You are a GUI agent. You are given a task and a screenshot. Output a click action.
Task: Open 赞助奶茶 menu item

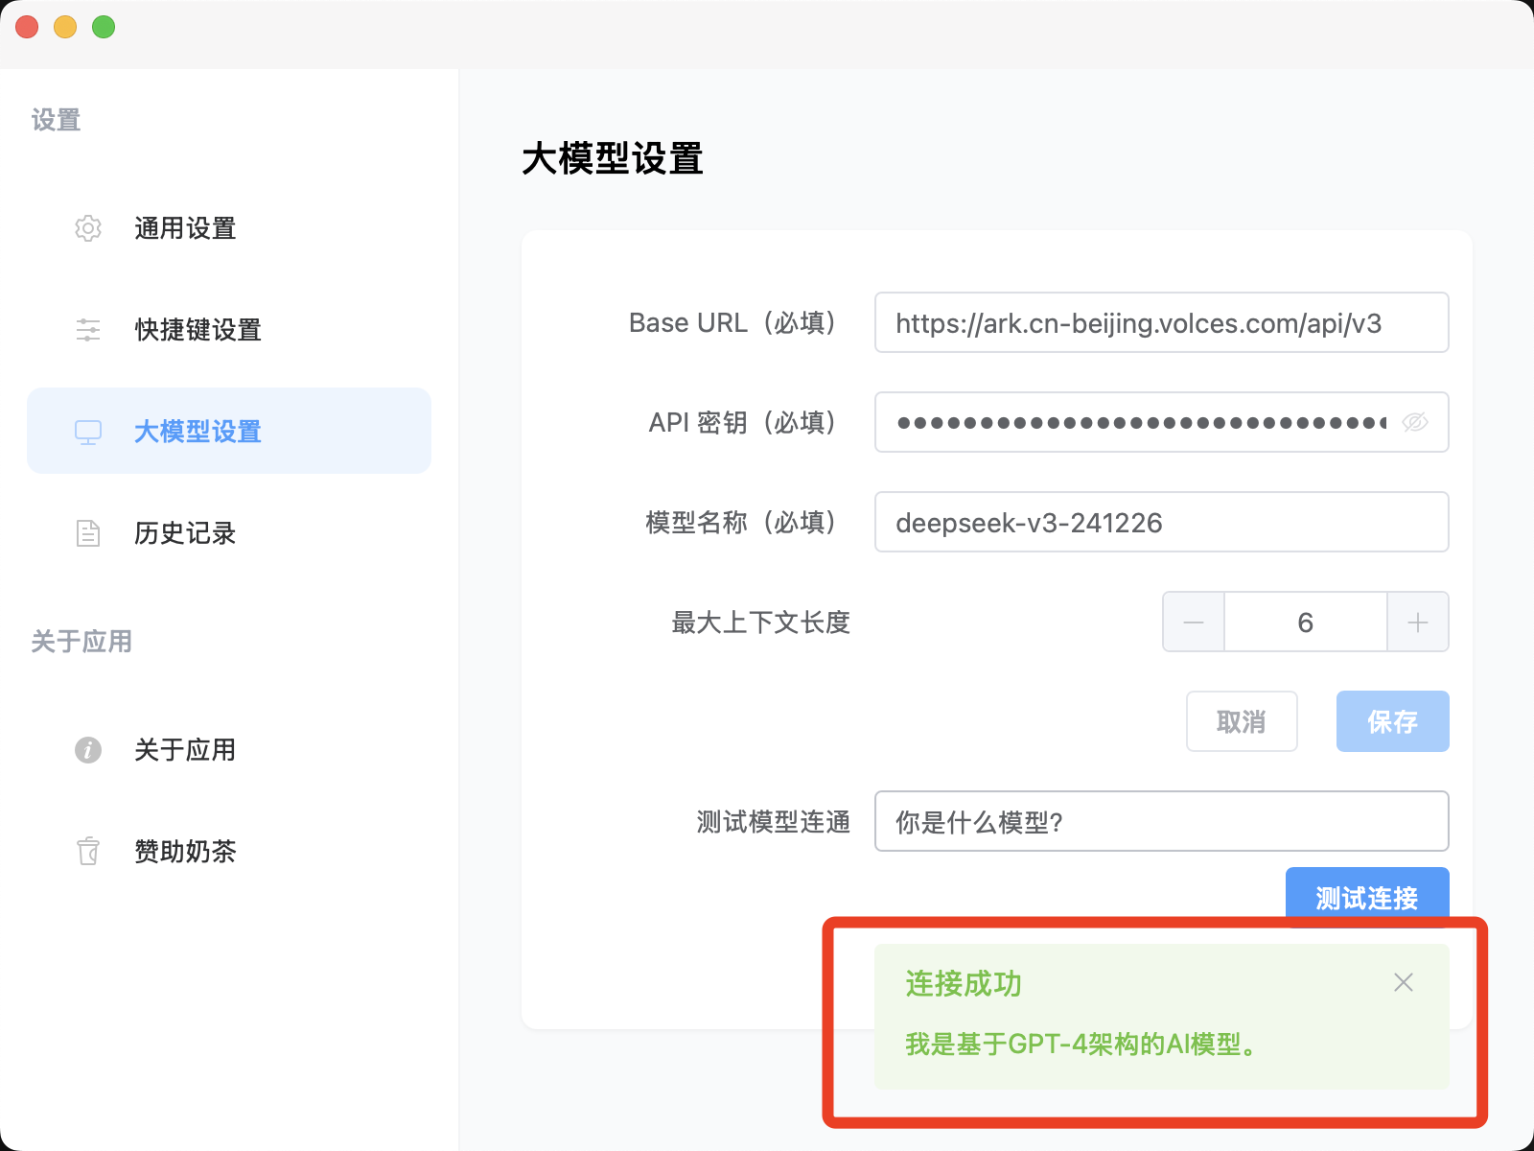point(229,851)
